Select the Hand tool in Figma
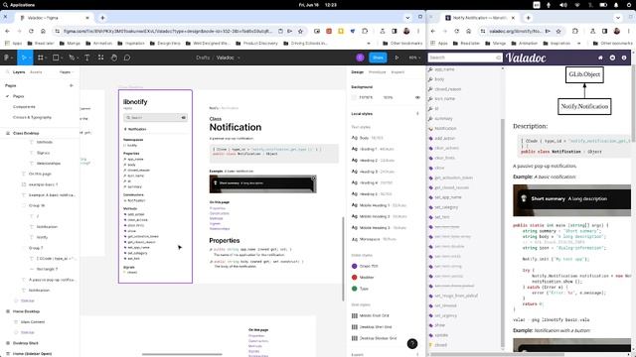This screenshot has height=357, width=636. [114, 58]
